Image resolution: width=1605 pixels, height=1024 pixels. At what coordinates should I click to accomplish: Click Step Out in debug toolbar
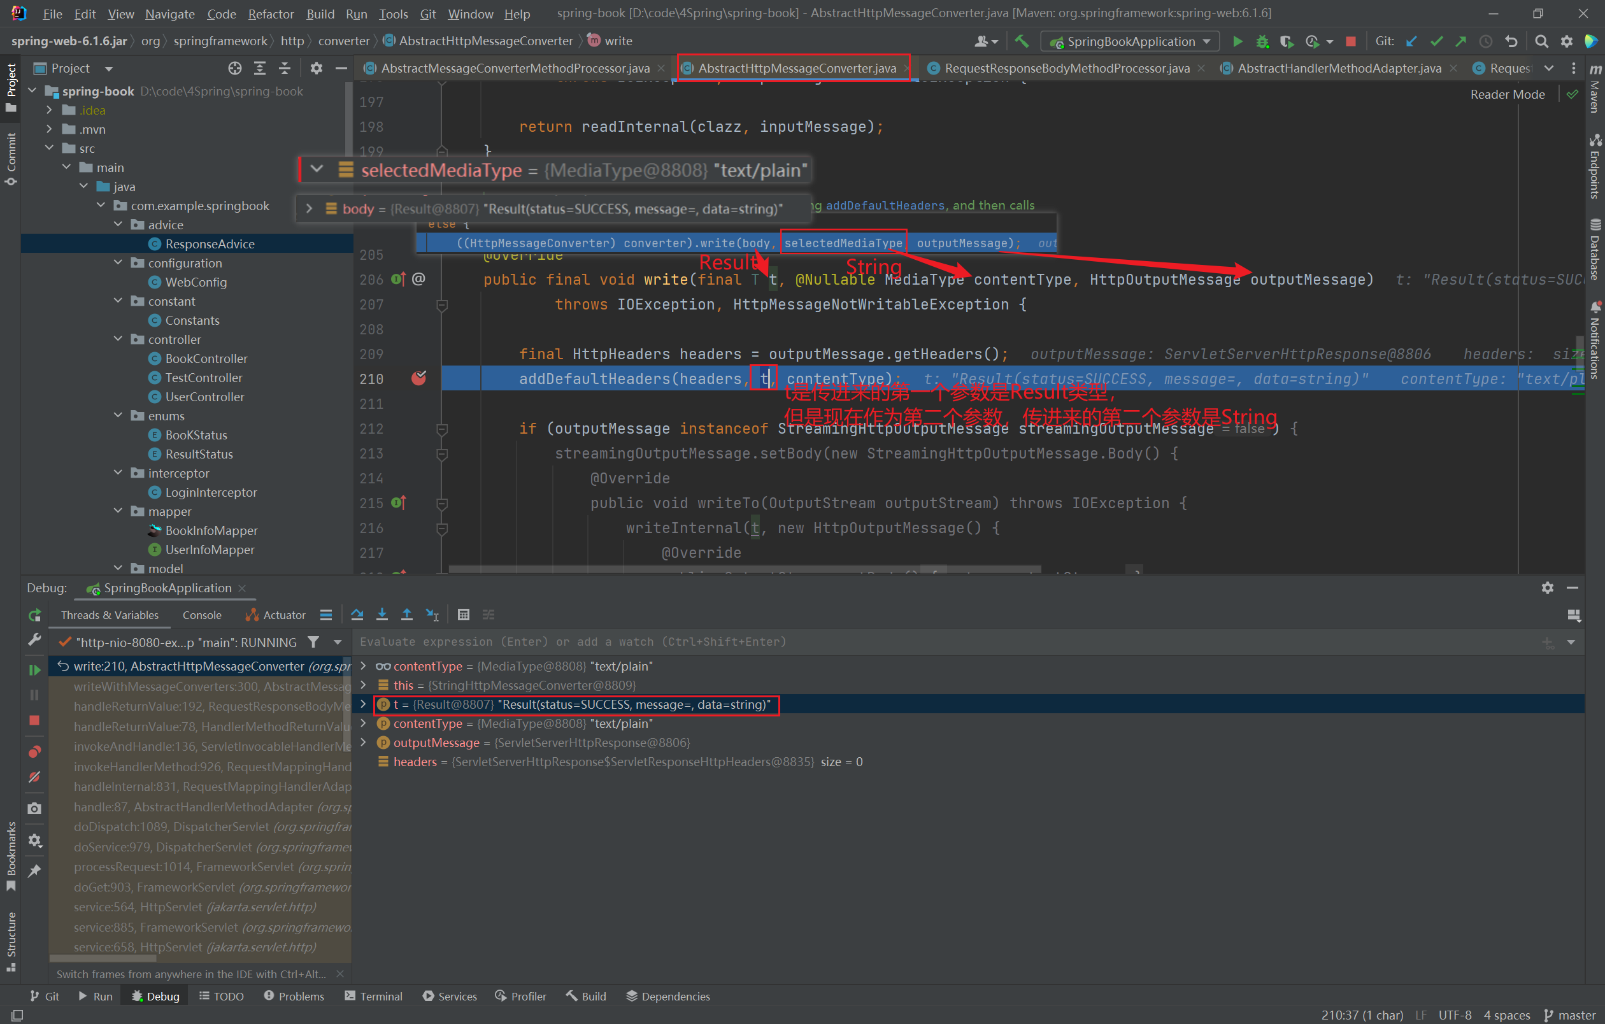[406, 615]
